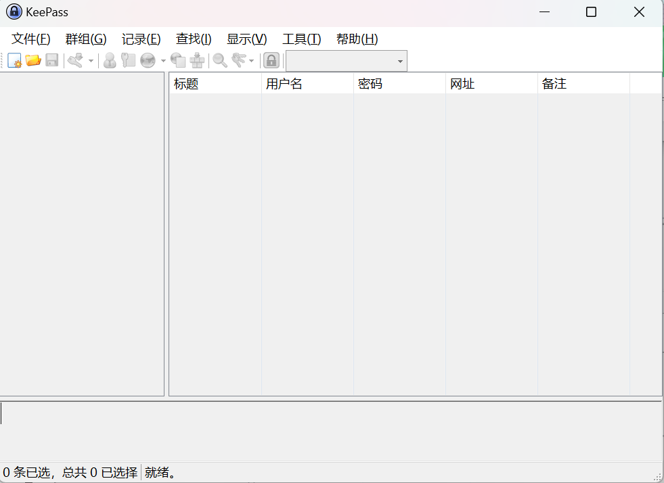Click the Copy URL globe-and-page icon

click(x=178, y=60)
